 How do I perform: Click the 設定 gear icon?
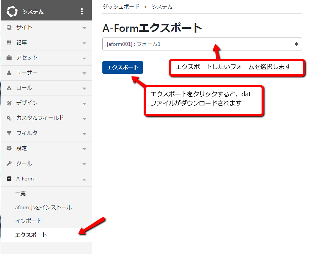pos(9,149)
